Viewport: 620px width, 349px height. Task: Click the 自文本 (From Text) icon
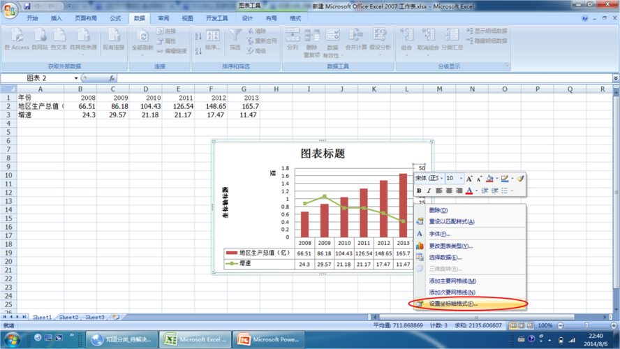(59, 38)
